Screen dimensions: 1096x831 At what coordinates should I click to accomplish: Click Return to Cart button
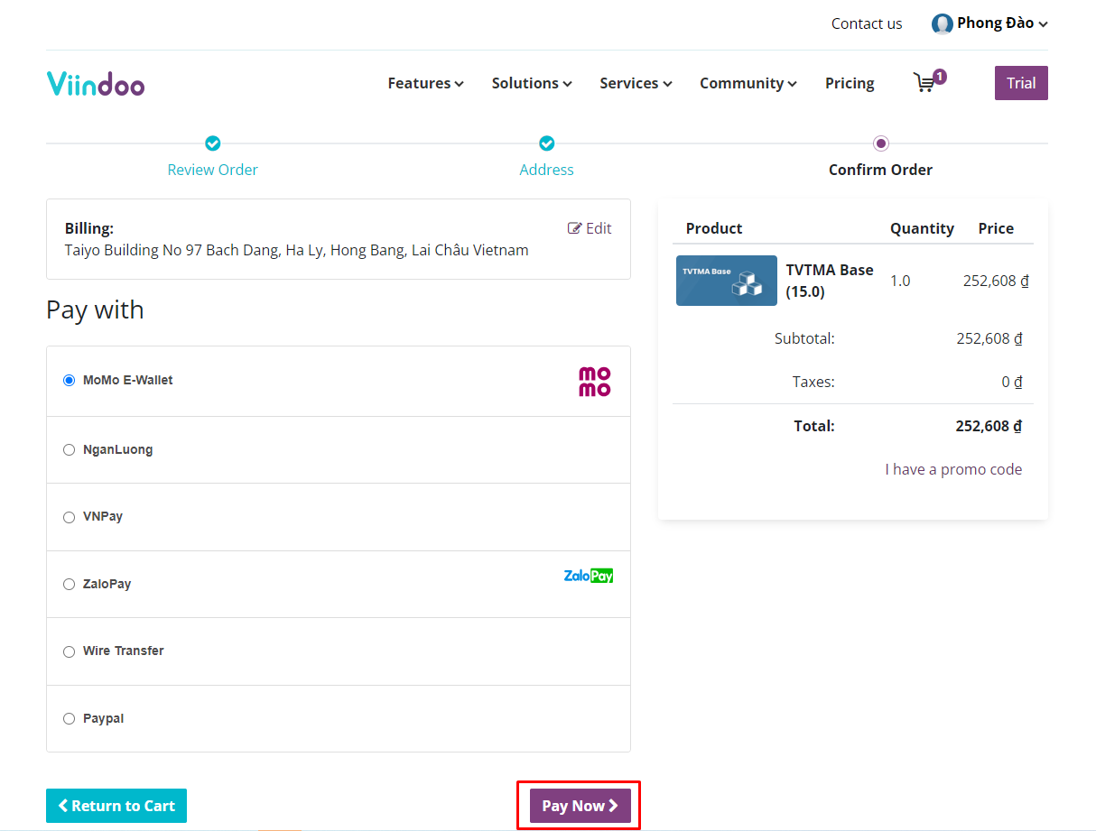pyautogui.click(x=116, y=806)
